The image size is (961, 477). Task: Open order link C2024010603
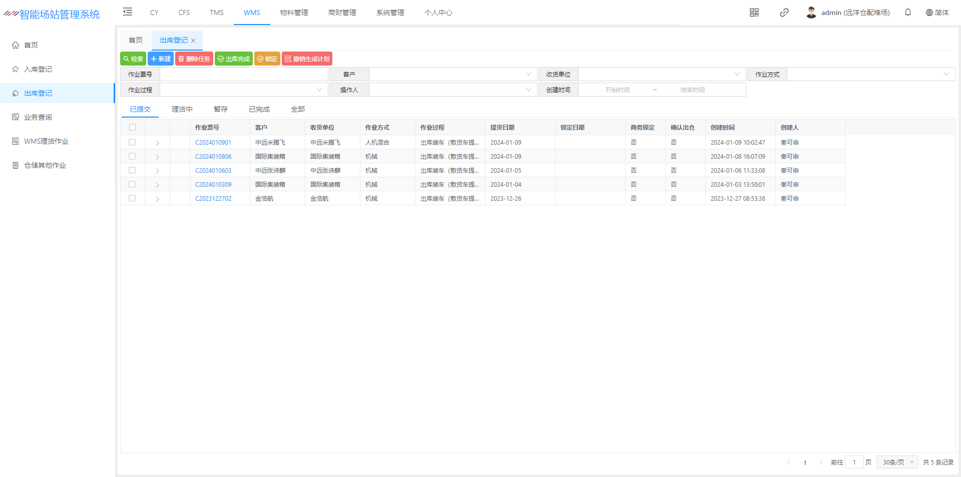tap(213, 171)
